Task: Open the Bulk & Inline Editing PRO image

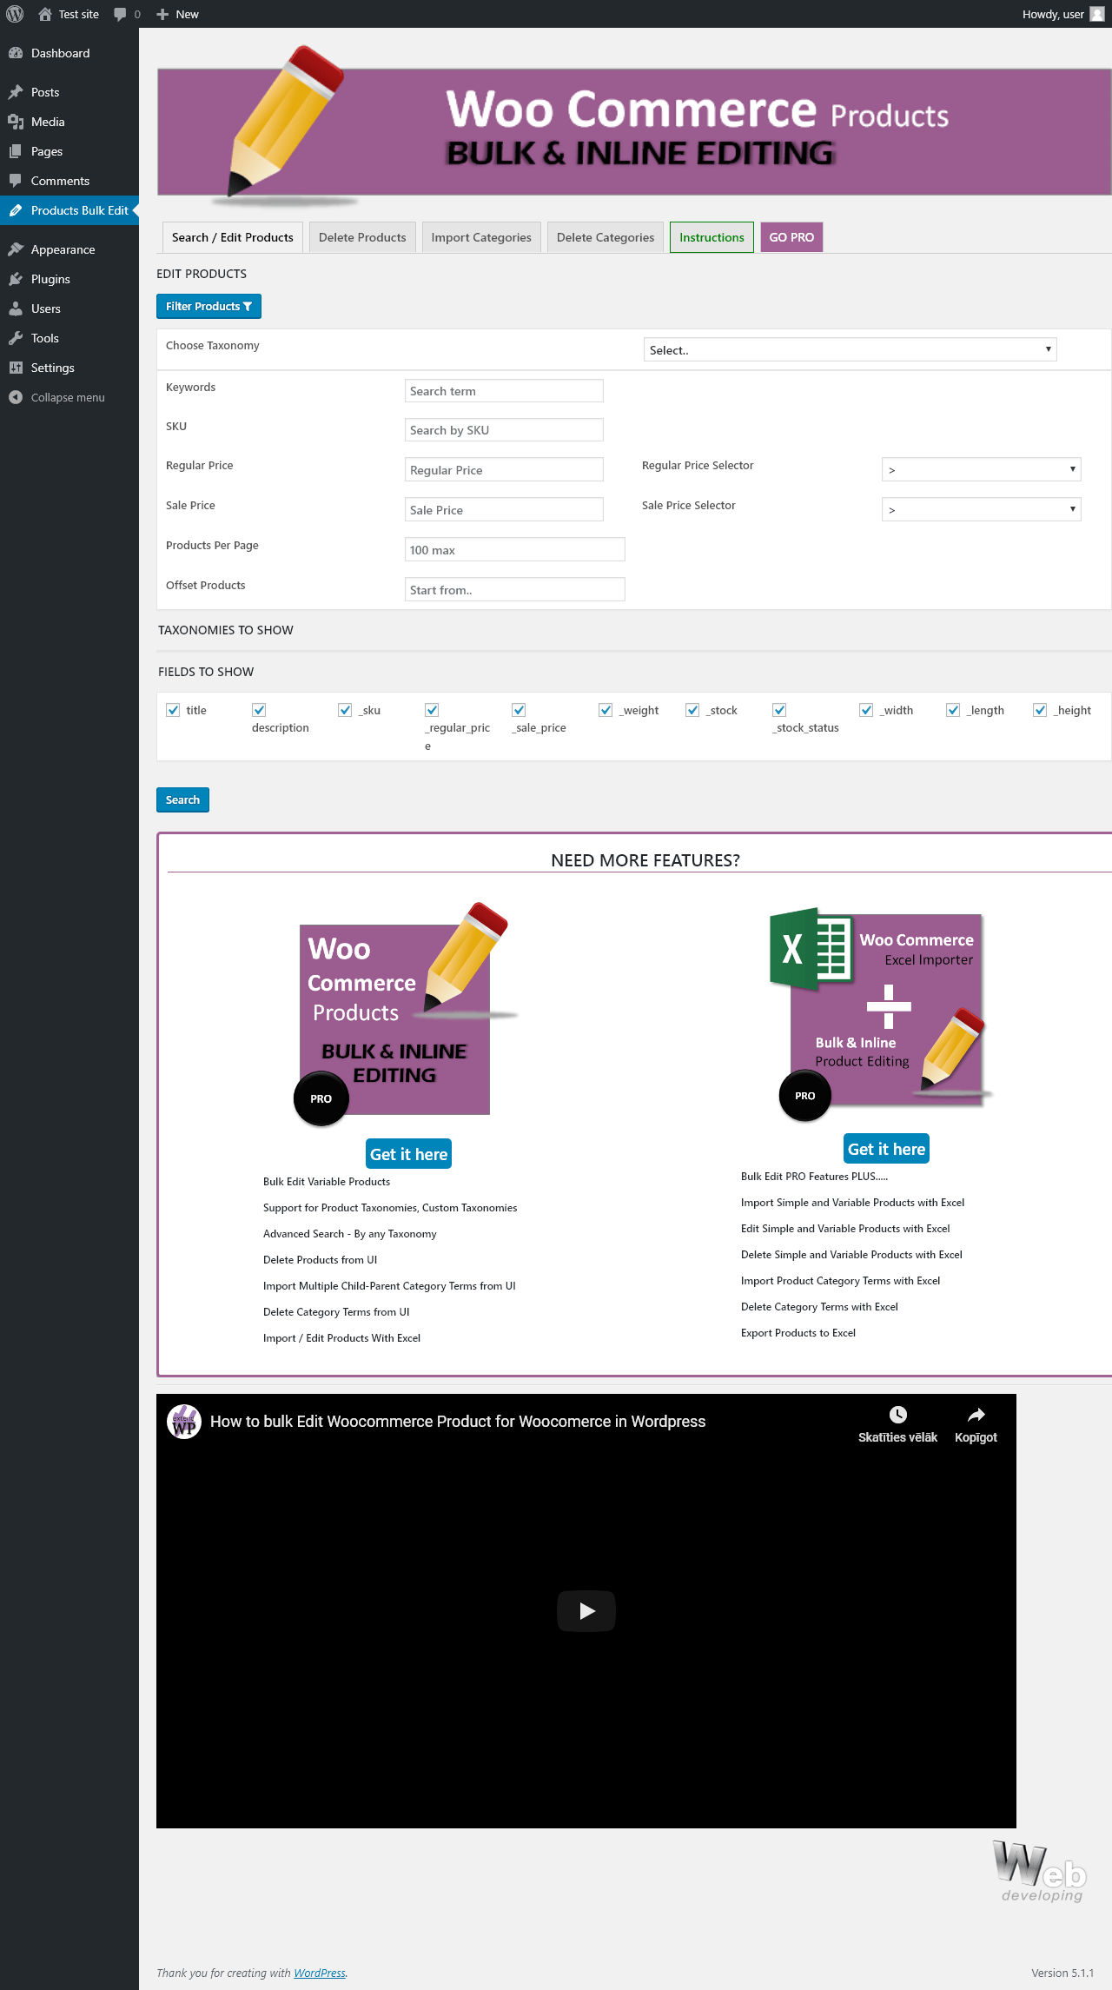Action: pyautogui.click(x=406, y=1013)
